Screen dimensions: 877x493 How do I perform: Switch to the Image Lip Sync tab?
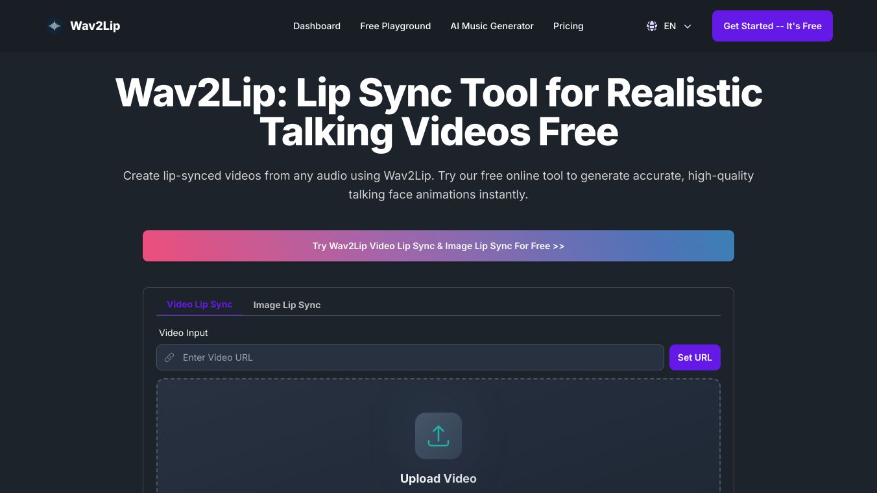coord(287,305)
